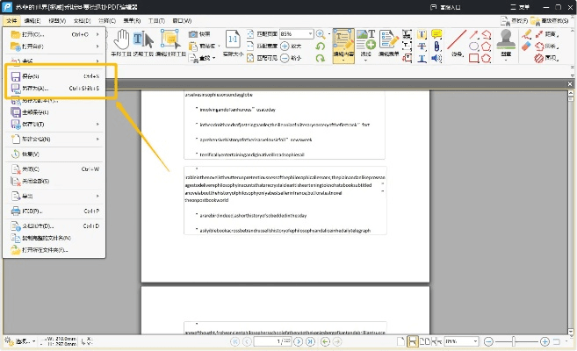Click the Print printer icon in File menu
Viewport: 577px width, 351px height.
click(17, 211)
